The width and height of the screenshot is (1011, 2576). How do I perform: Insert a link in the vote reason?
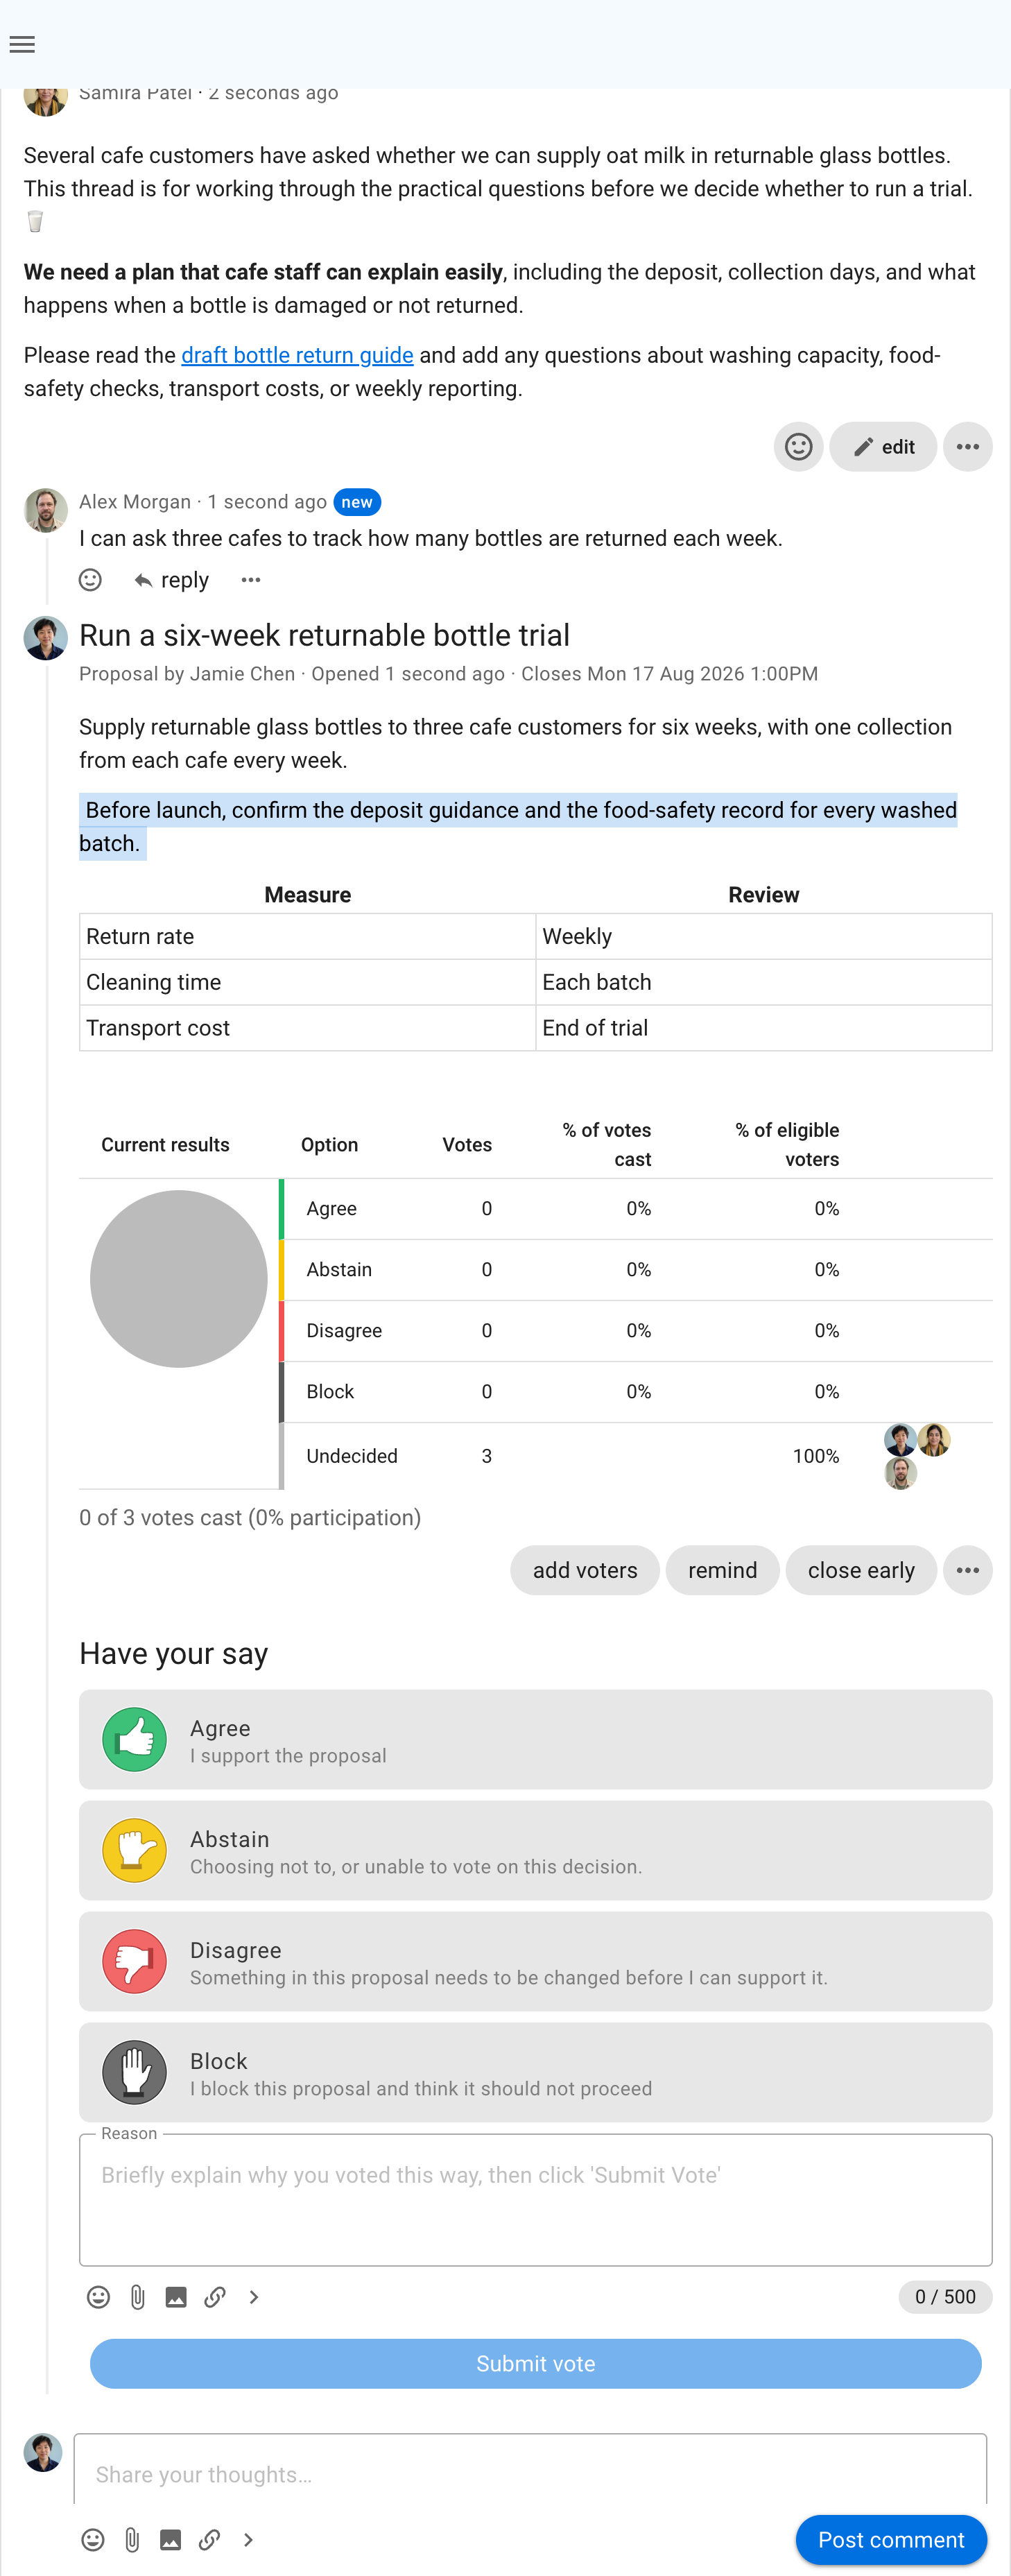tap(215, 2297)
